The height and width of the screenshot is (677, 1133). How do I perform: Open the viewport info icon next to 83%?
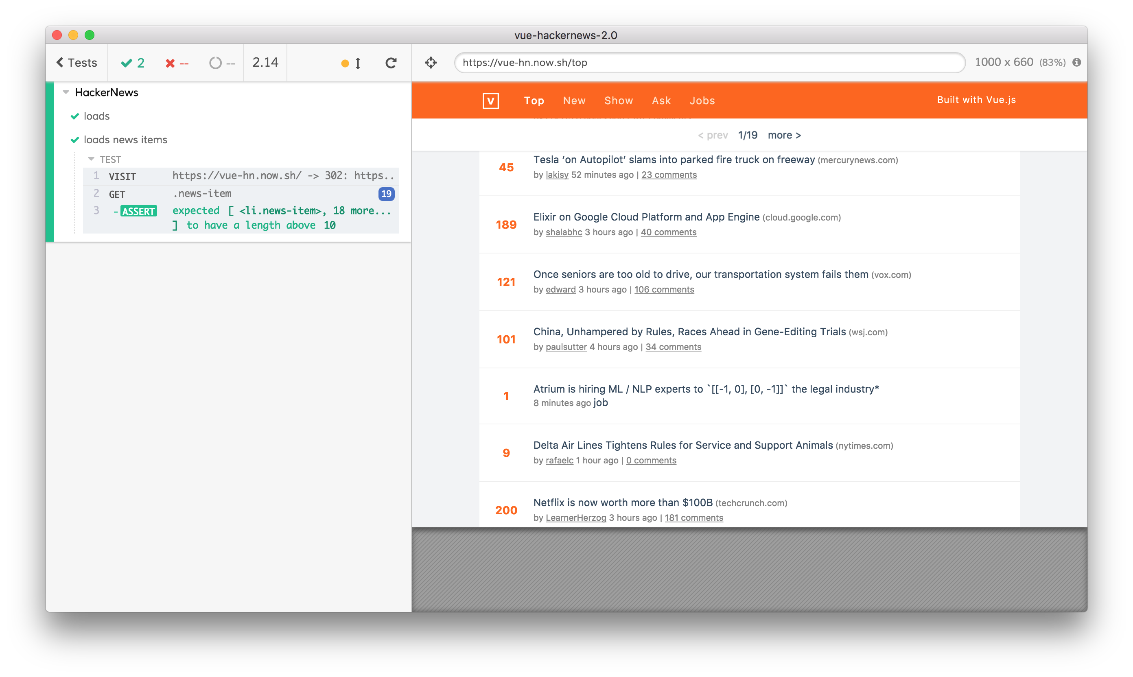pos(1076,63)
